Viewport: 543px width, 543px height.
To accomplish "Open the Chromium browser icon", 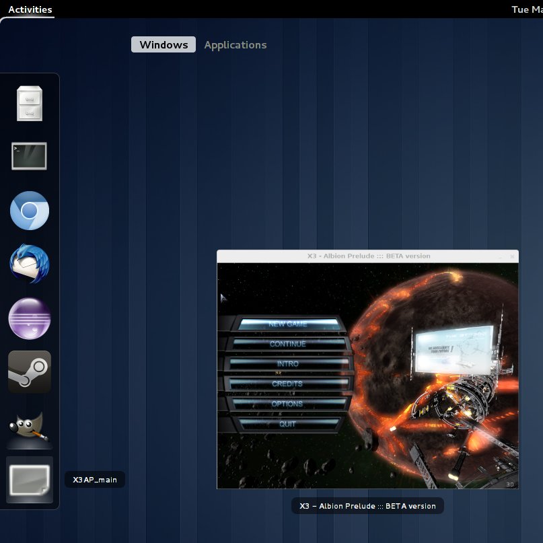I will (30, 211).
